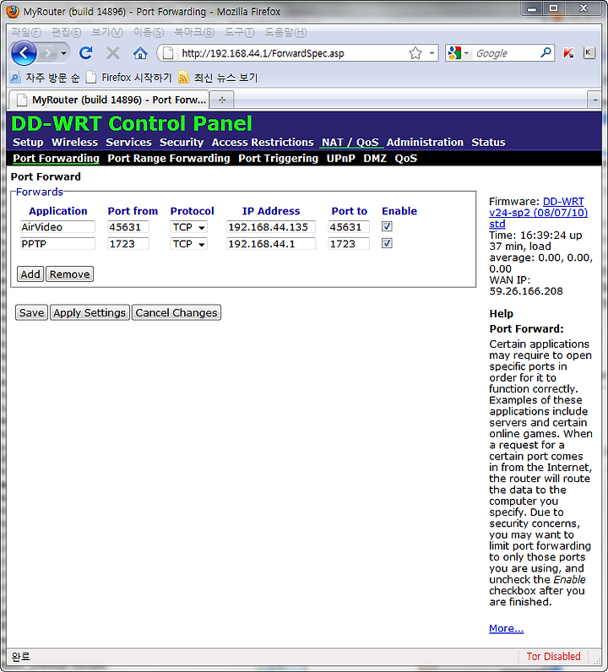The width and height of the screenshot is (608, 672).
Task: Open the 도구(T) menu
Action: [240, 32]
